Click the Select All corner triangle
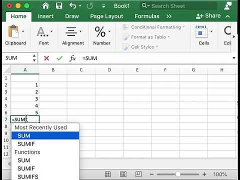 (x=6, y=70)
